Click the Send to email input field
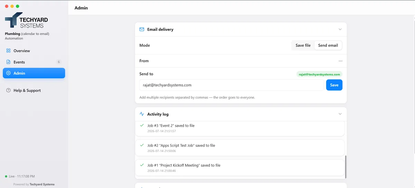Screen dimensions: 415x188 pos(231,85)
